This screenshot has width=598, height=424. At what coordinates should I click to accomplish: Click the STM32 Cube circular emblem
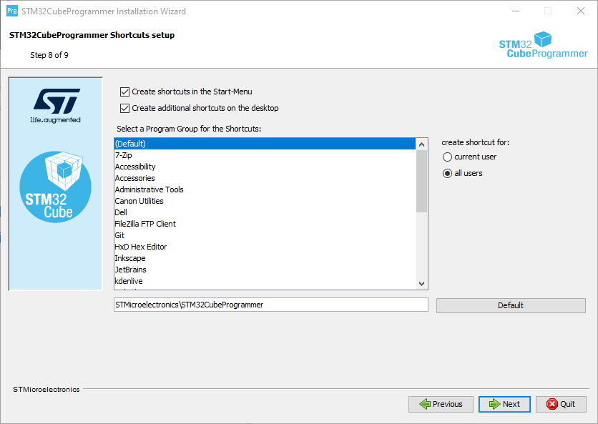[55, 187]
